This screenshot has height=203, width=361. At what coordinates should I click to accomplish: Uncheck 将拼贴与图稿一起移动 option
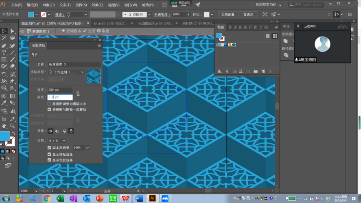(50, 109)
